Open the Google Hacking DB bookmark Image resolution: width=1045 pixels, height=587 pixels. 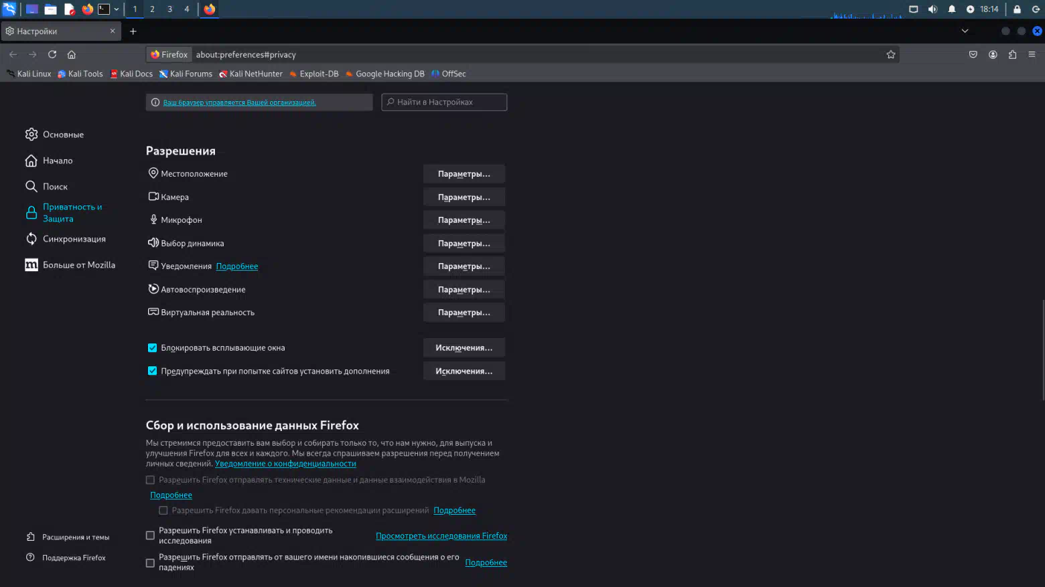(385, 74)
